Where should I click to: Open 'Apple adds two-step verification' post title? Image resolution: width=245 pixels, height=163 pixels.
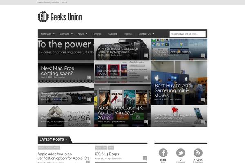coord(63,156)
